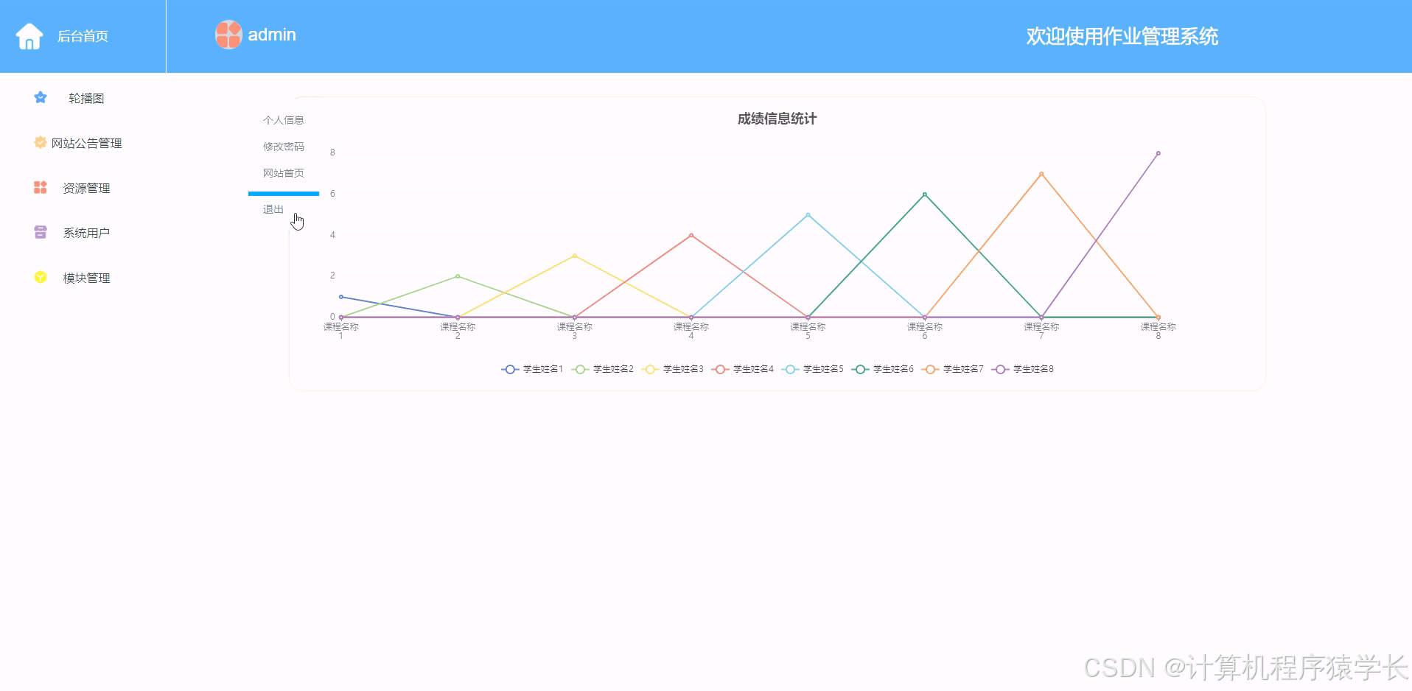Open the admin user dropdown
This screenshot has width=1412, height=691.
tap(271, 35)
